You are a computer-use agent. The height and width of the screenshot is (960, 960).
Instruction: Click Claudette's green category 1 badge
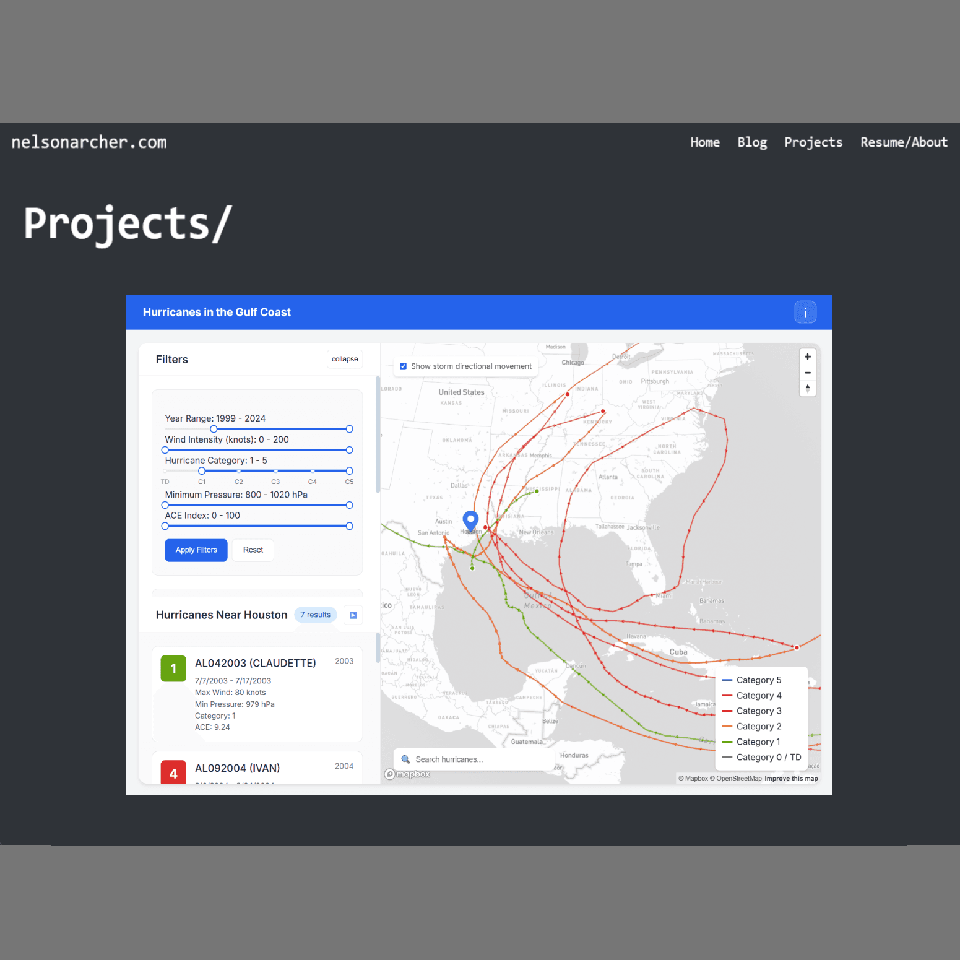point(173,668)
